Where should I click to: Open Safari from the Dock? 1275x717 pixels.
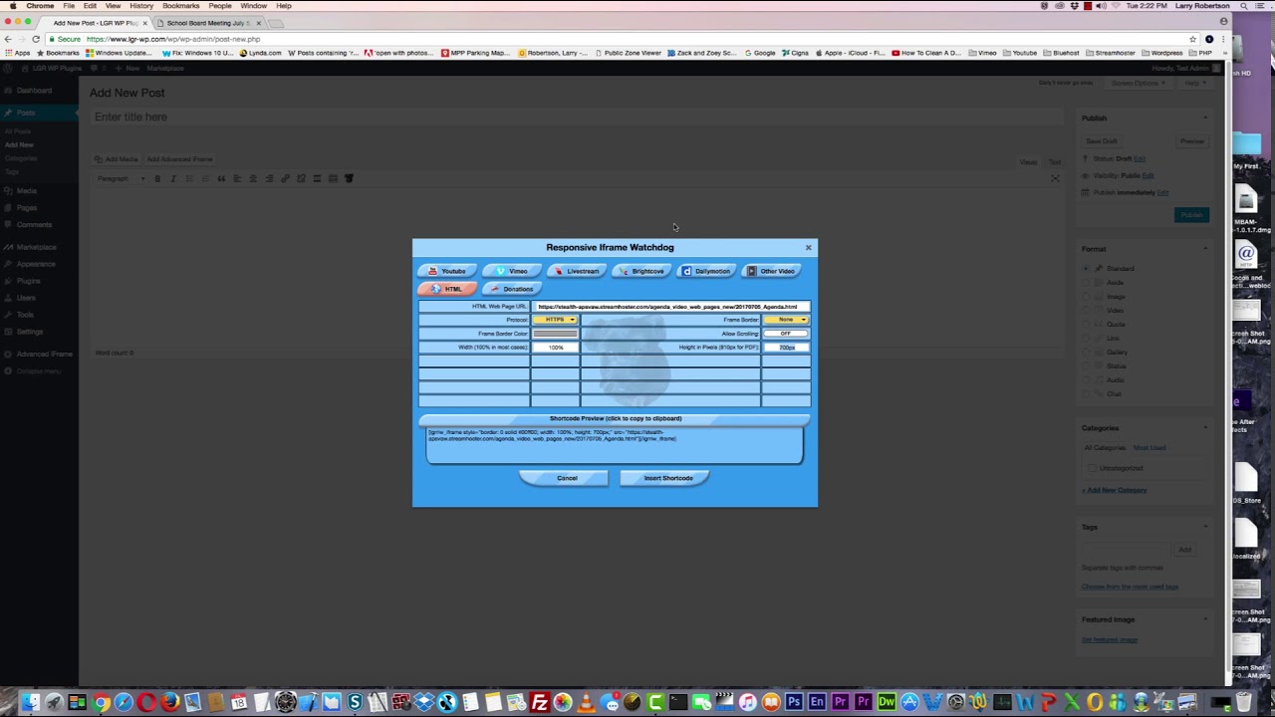pyautogui.click(x=124, y=703)
